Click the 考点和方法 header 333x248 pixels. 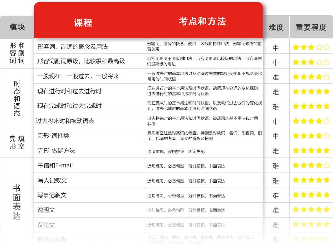[x=202, y=21]
